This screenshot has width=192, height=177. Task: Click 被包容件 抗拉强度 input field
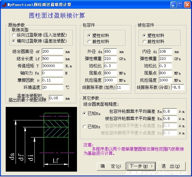point(165,80)
